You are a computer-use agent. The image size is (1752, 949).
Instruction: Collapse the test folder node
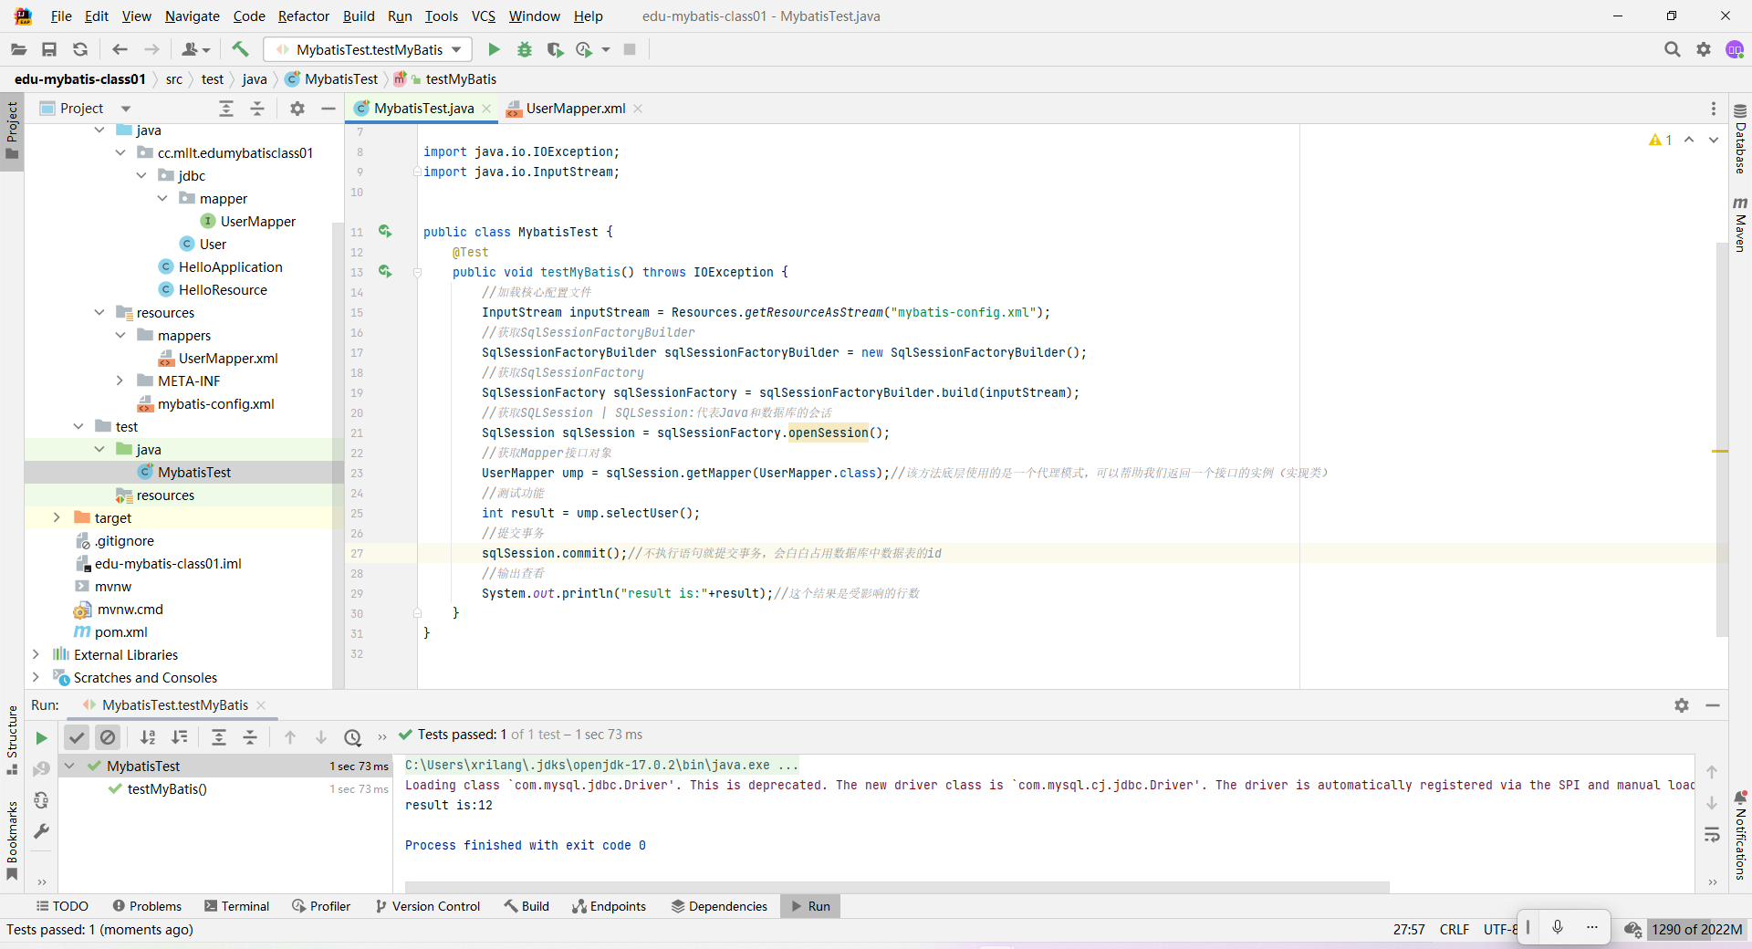click(78, 426)
